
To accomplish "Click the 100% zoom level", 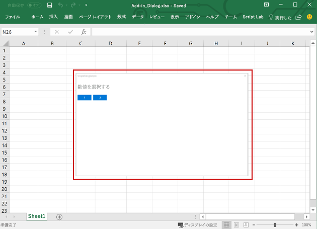I will pos(306,225).
